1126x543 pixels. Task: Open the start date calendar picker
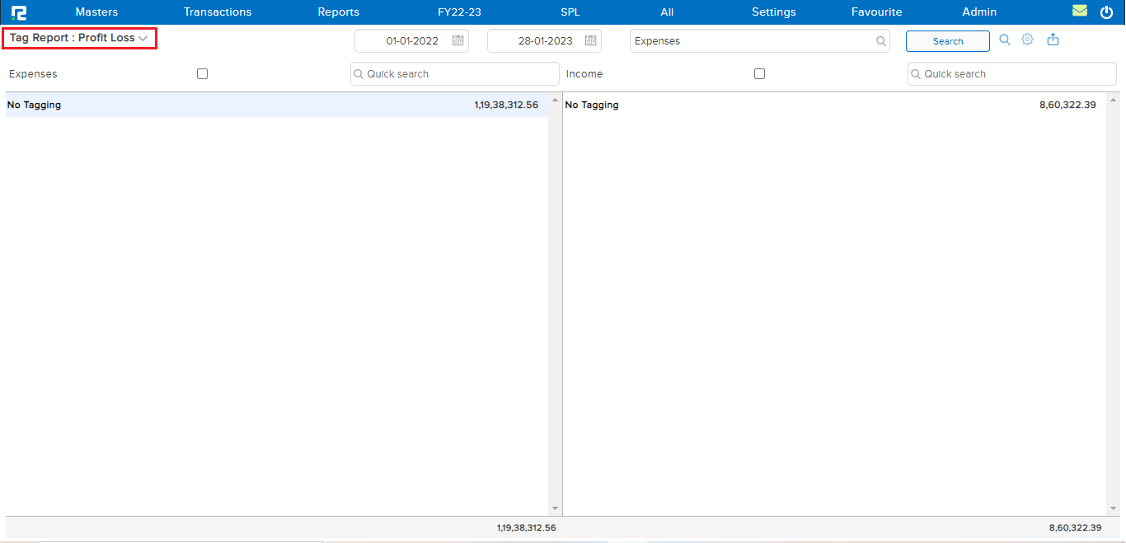tap(458, 41)
